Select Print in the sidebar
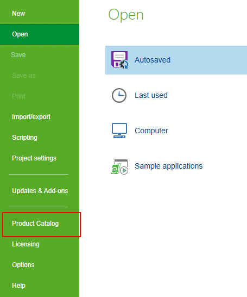This screenshot has width=247, height=297. pos(18,96)
